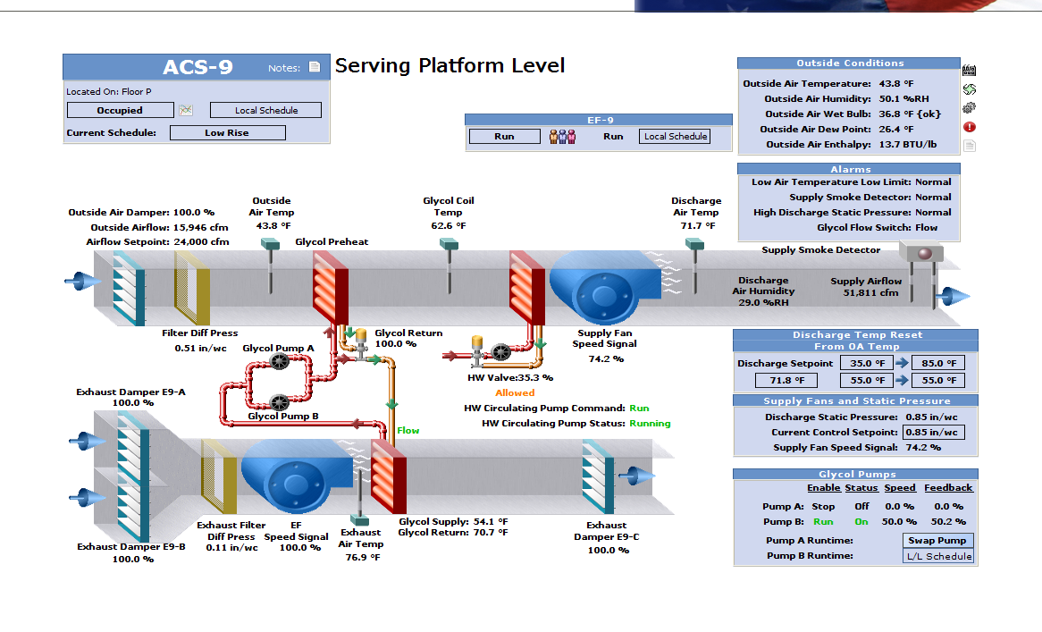Click the green fan icon in right sidebar

[969, 88]
